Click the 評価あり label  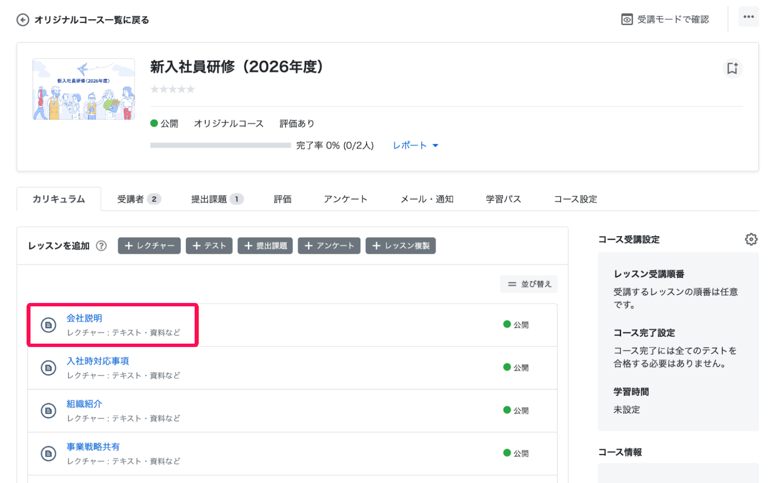pyautogui.click(x=297, y=123)
